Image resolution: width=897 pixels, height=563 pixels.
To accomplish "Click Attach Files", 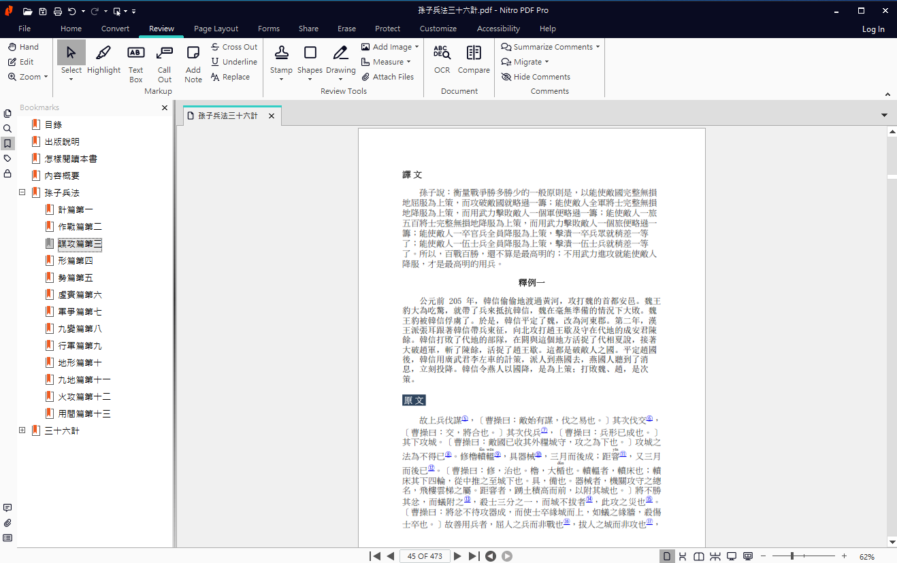I will pos(387,77).
